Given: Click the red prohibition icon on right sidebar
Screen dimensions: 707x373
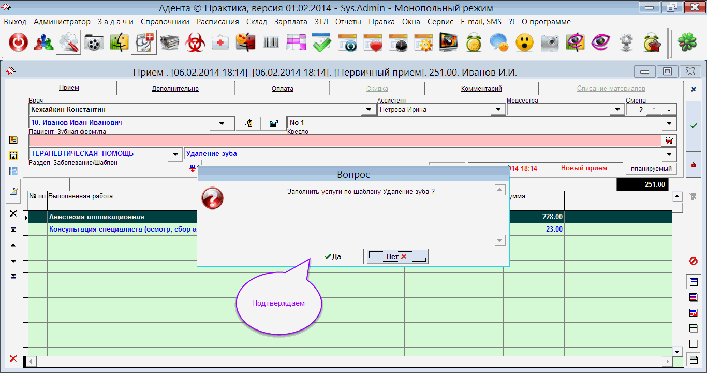Looking at the screenshot, I should (694, 261).
